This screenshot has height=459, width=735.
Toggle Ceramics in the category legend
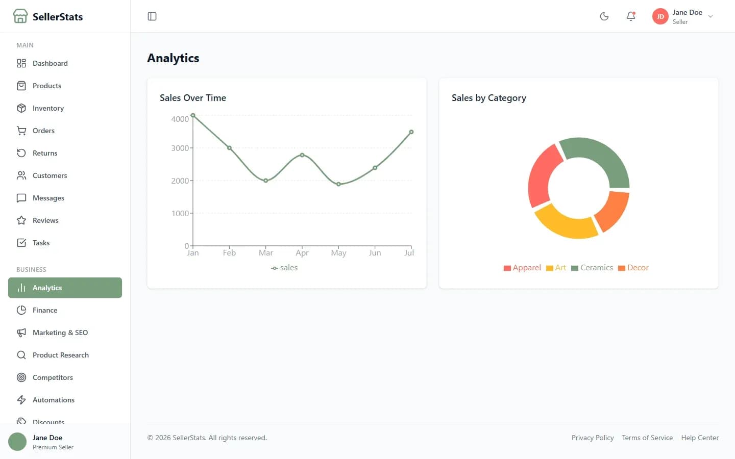592,268
